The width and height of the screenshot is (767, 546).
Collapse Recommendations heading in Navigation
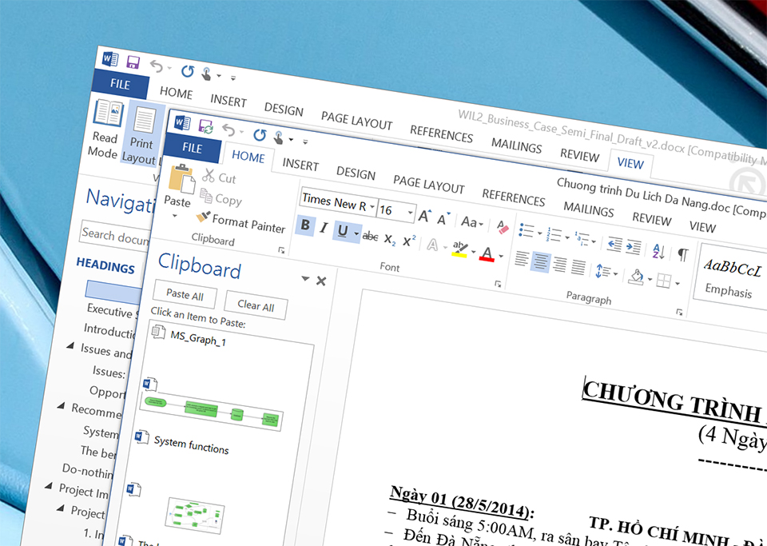point(61,405)
